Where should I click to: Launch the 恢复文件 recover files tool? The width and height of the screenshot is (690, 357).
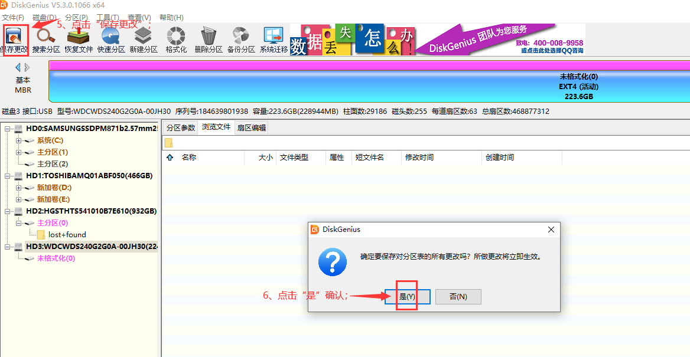[79, 40]
